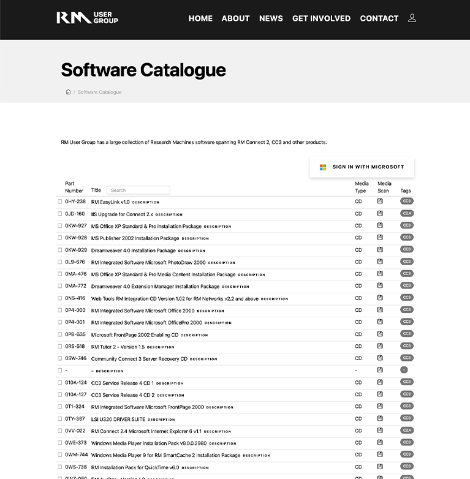
Task: Open media scan icon for 0VV-022 row
Action: pyautogui.click(x=380, y=430)
